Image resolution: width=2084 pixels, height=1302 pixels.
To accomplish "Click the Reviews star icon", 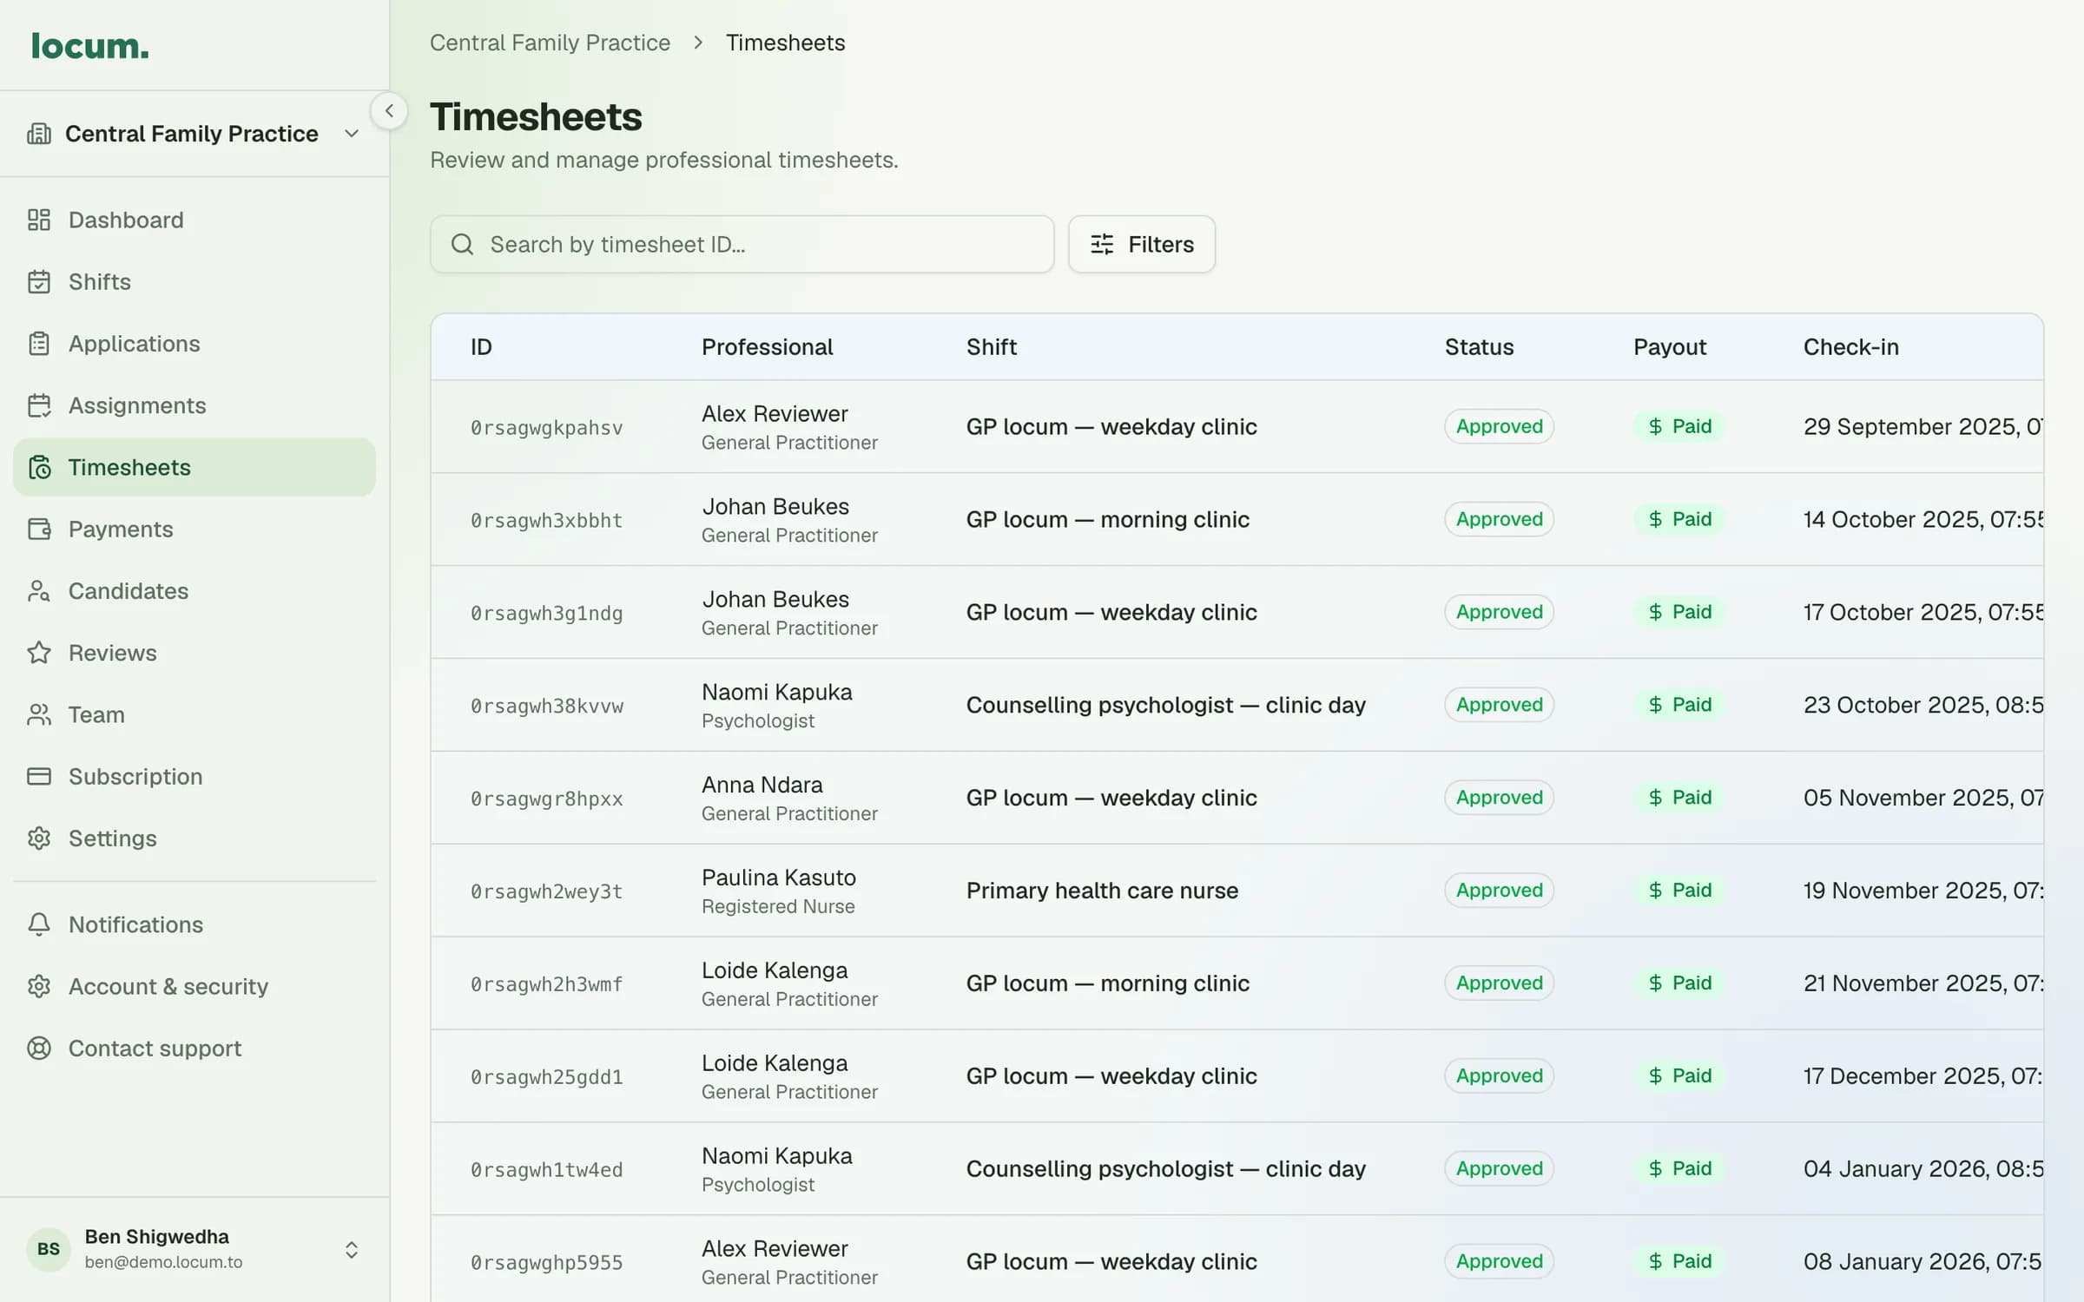I will (39, 653).
